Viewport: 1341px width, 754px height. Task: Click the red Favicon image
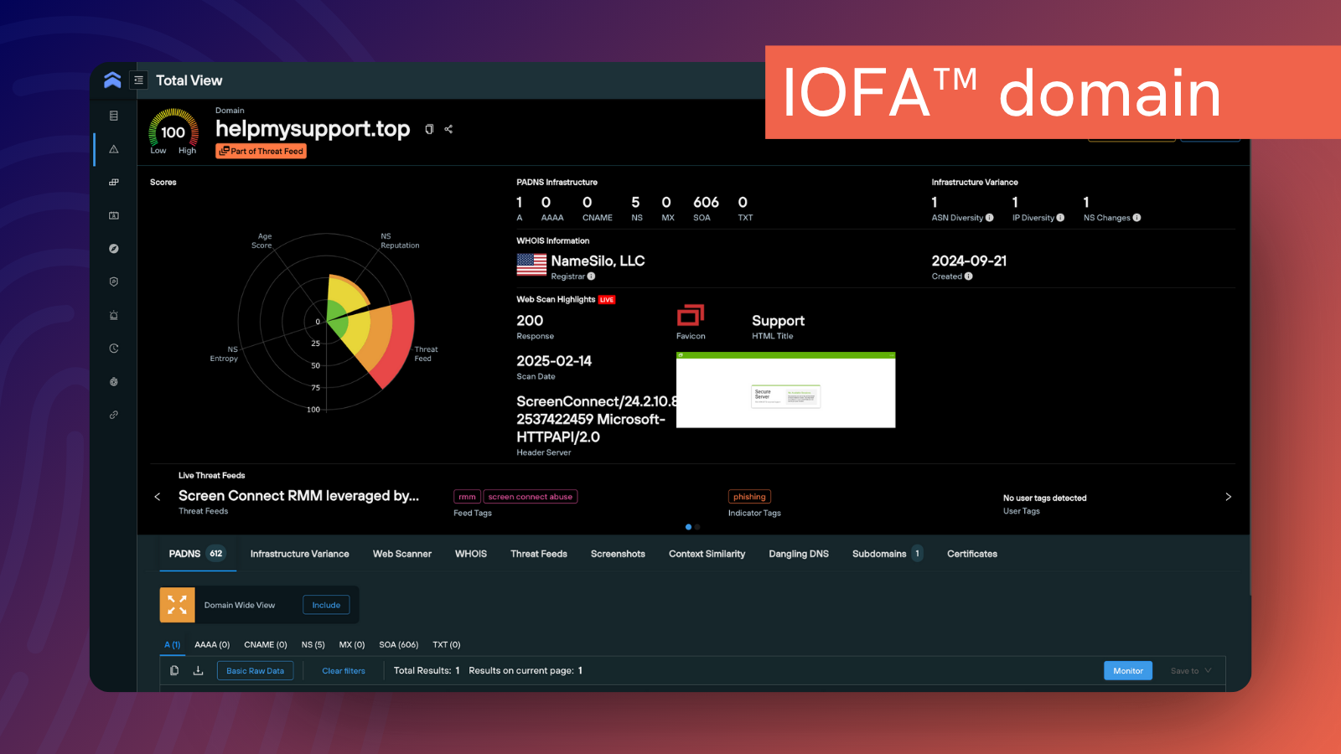(x=691, y=316)
